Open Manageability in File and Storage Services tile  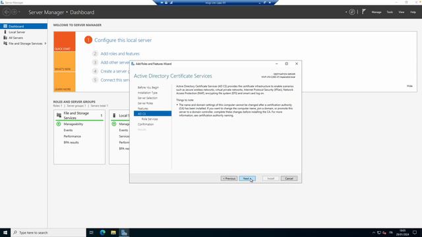[73, 124]
